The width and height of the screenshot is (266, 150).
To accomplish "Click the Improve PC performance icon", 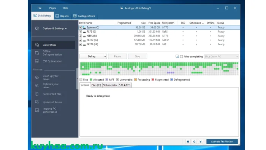I will [x=37, y=110].
